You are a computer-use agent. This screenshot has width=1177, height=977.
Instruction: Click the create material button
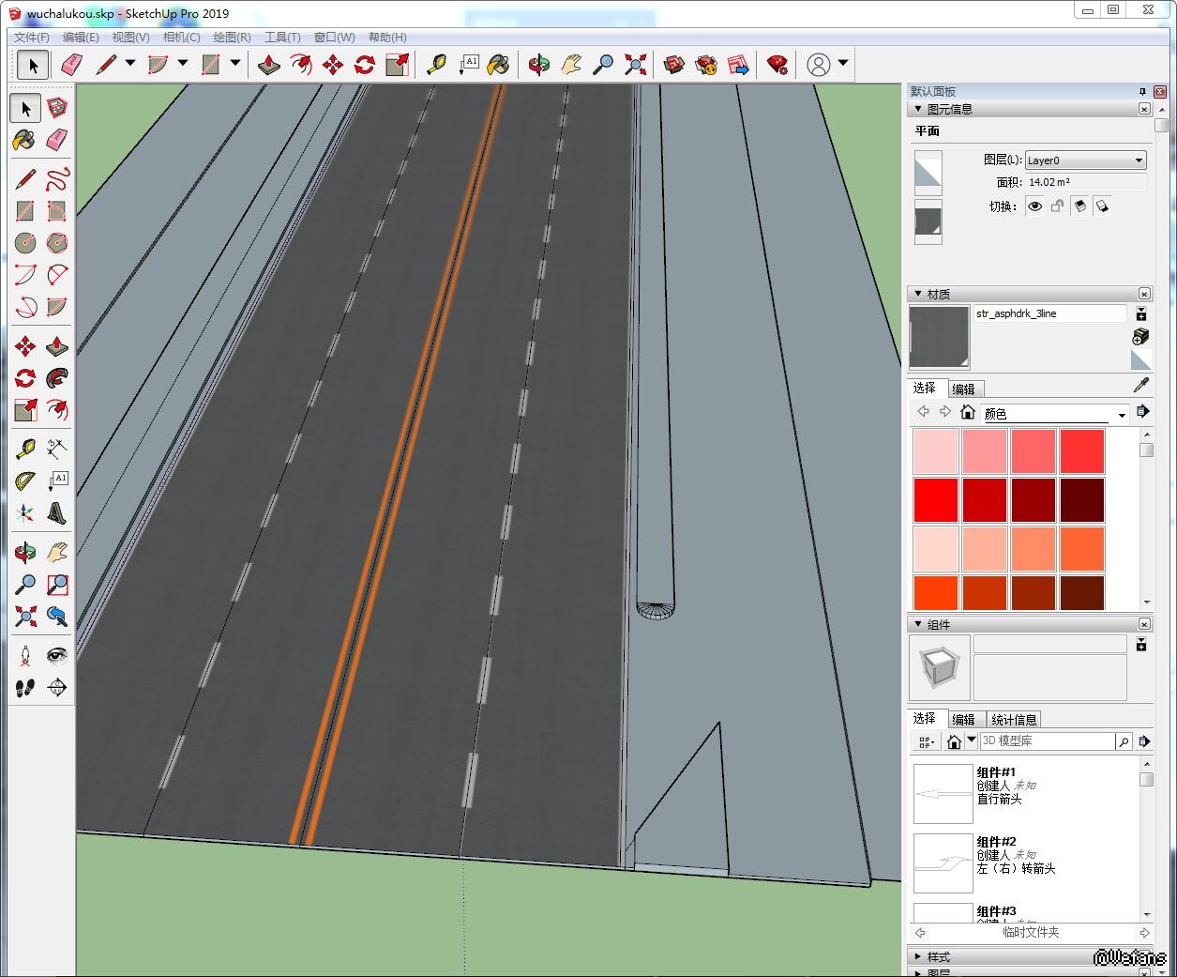[x=1140, y=336]
